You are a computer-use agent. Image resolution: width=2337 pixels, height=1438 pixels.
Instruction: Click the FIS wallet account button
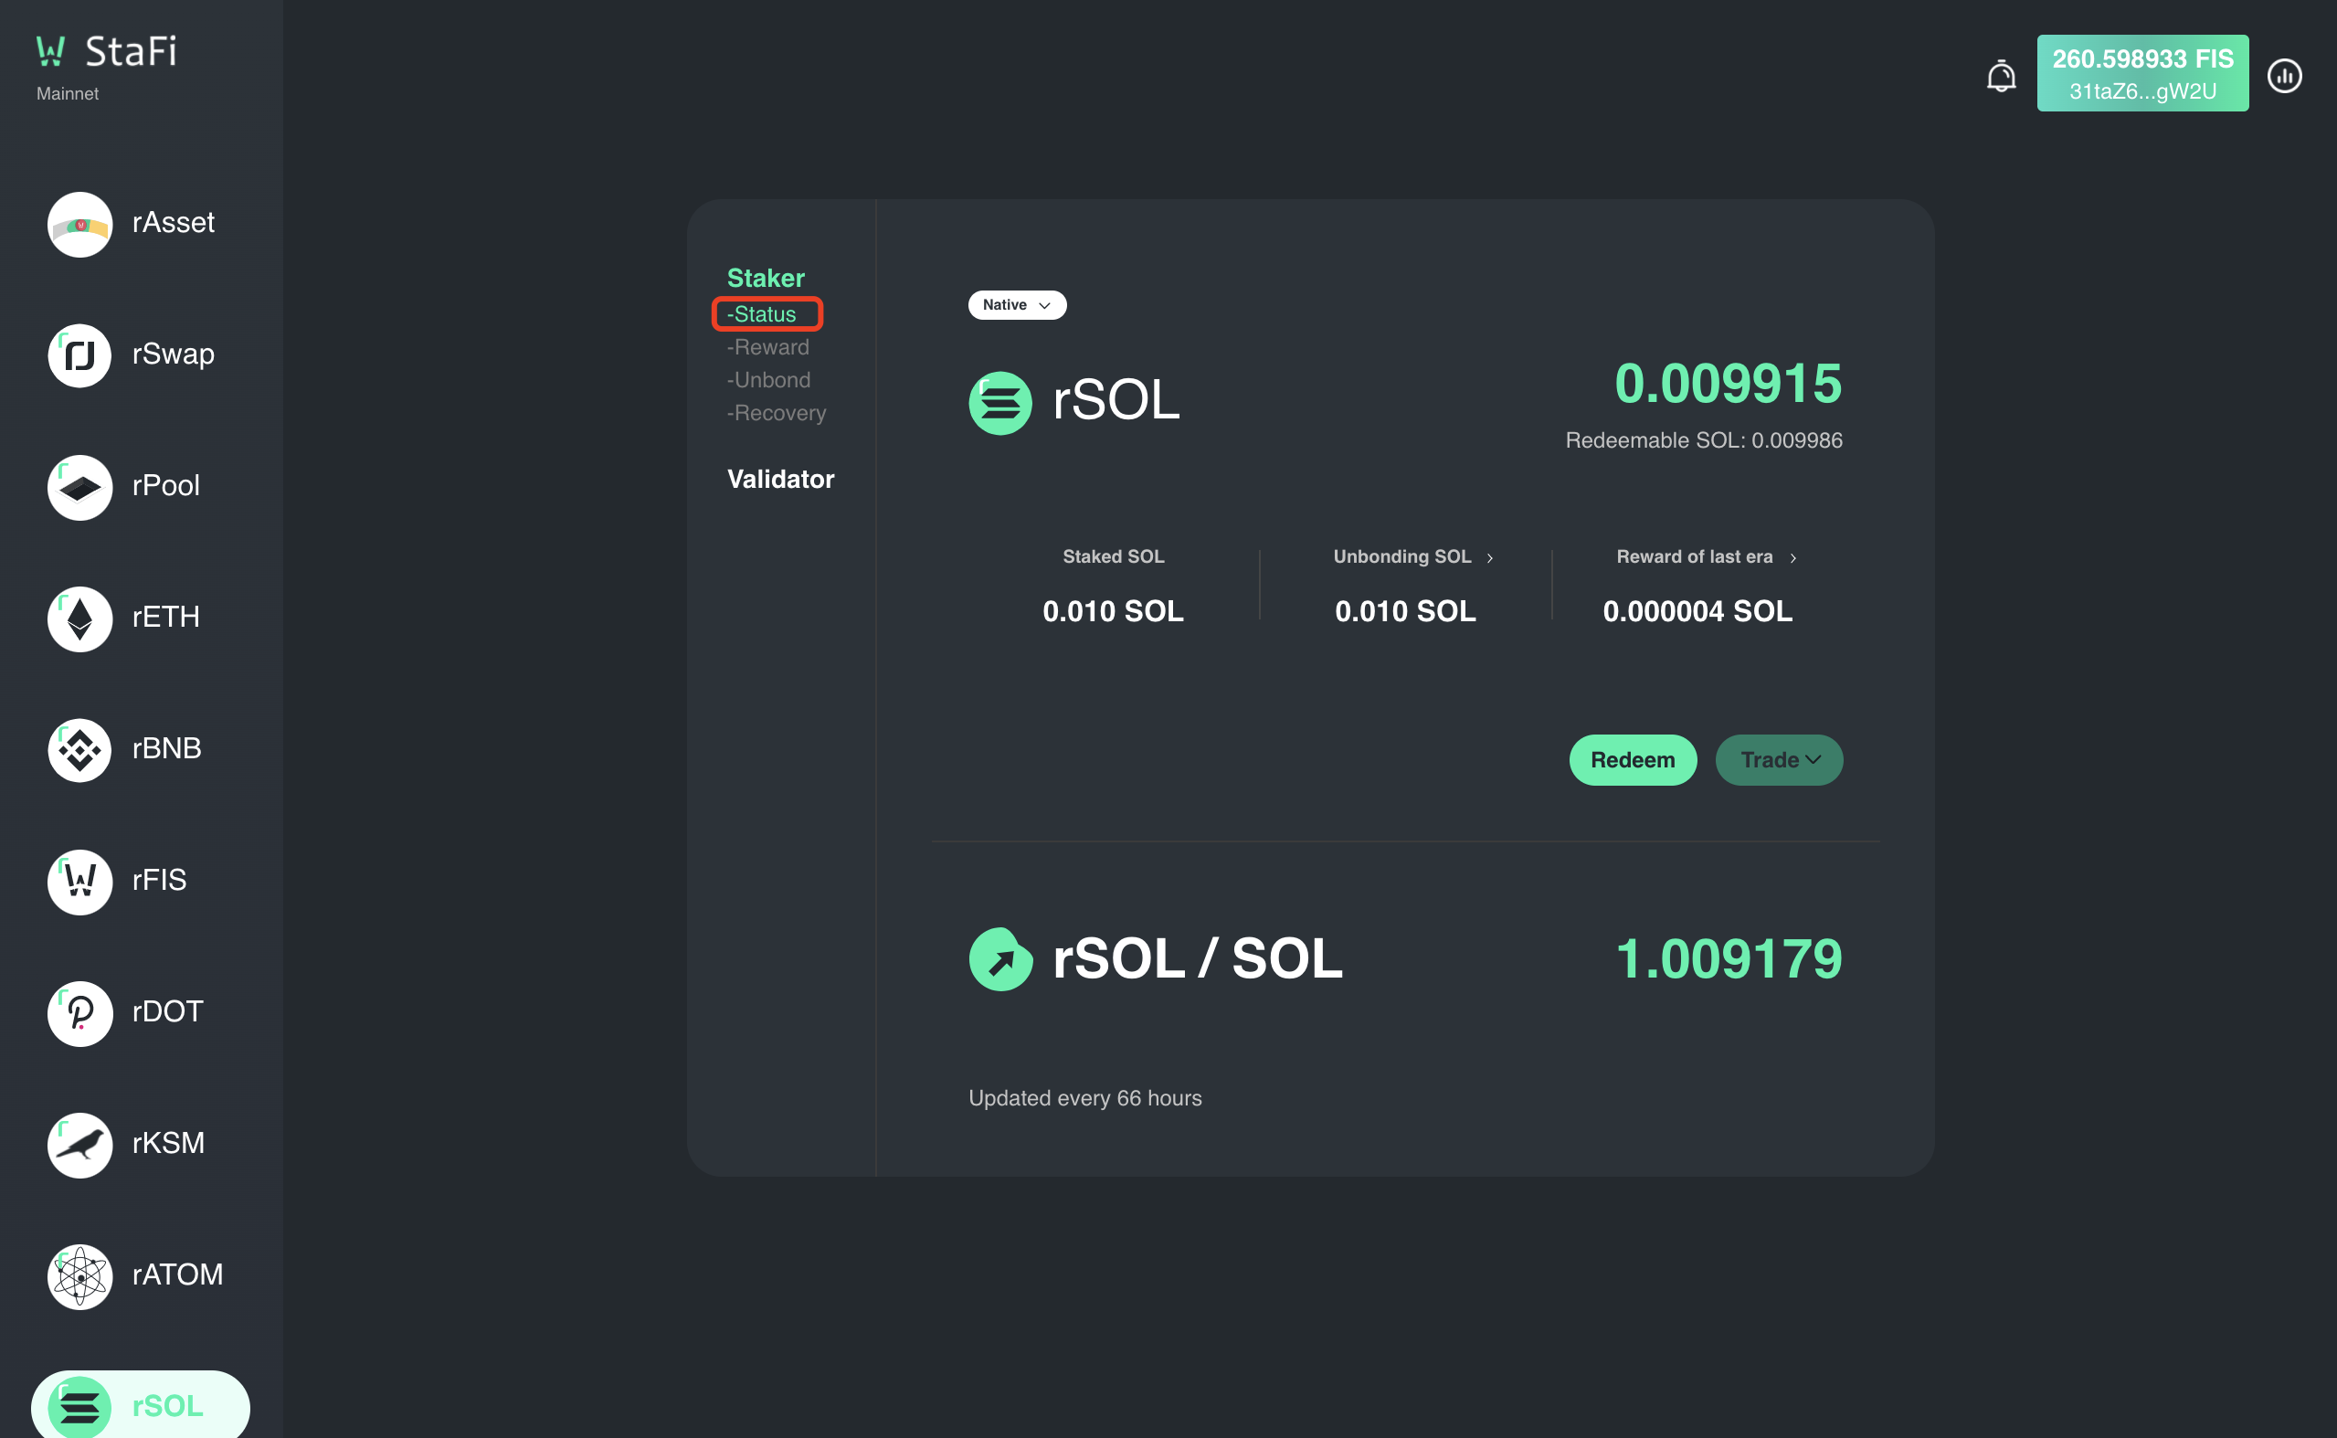[2142, 73]
